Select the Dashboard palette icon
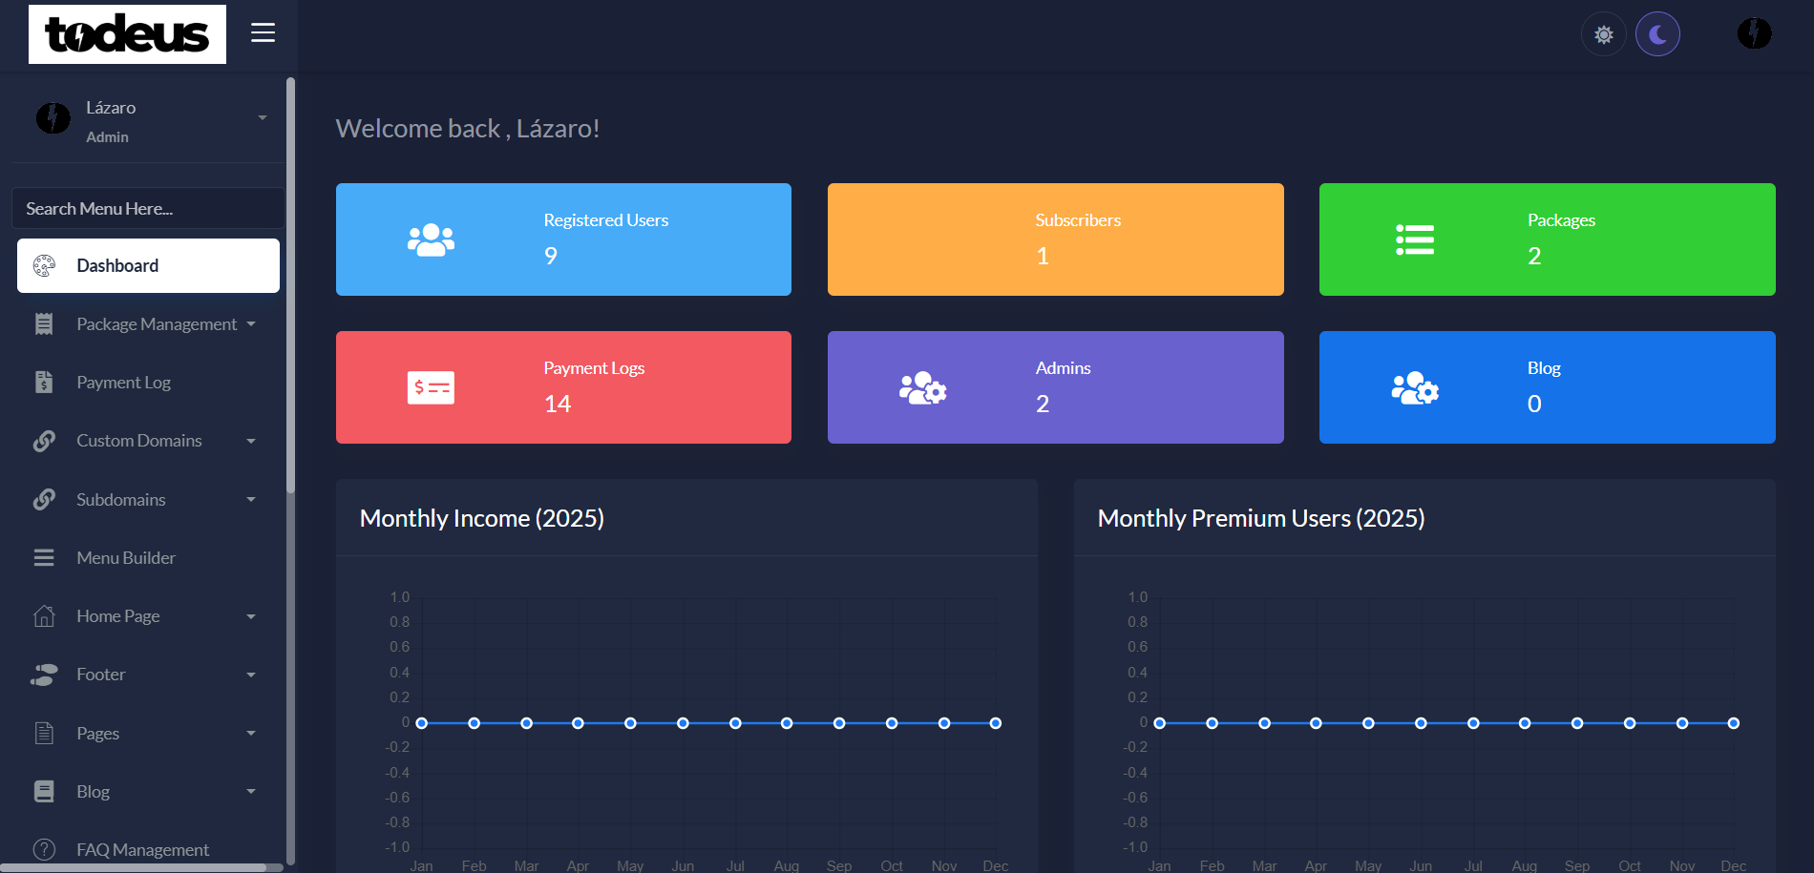This screenshot has width=1814, height=873. click(x=44, y=265)
